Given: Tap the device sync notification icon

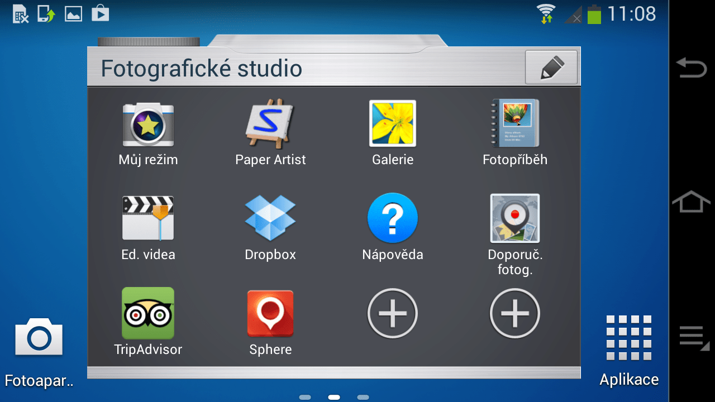Looking at the screenshot, I should click(46, 13).
